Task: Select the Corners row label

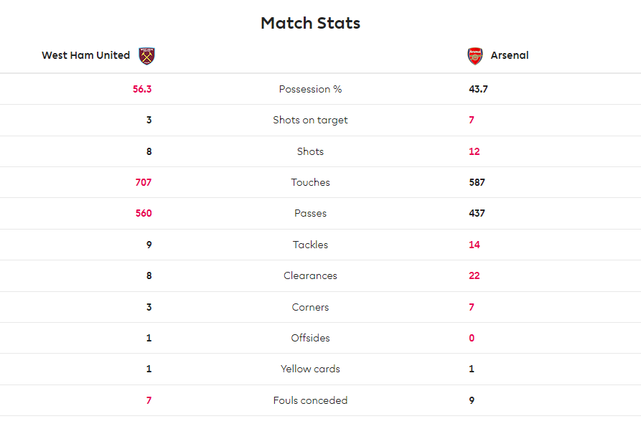Action: coord(310,307)
